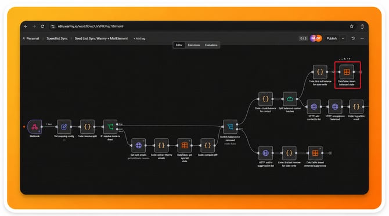The height and width of the screenshot is (216, 389).
Task: Click the Get split emails HTTP node
Action: 138,145
